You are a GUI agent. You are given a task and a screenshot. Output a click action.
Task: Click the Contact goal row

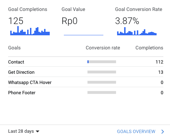pos(86,62)
